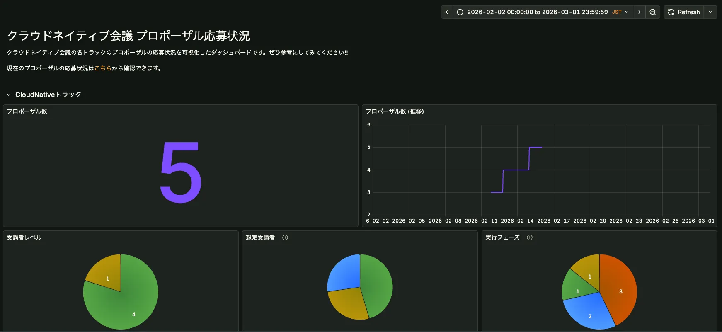The image size is (722, 332).
Task: Open the time range picker
Action: pos(543,12)
